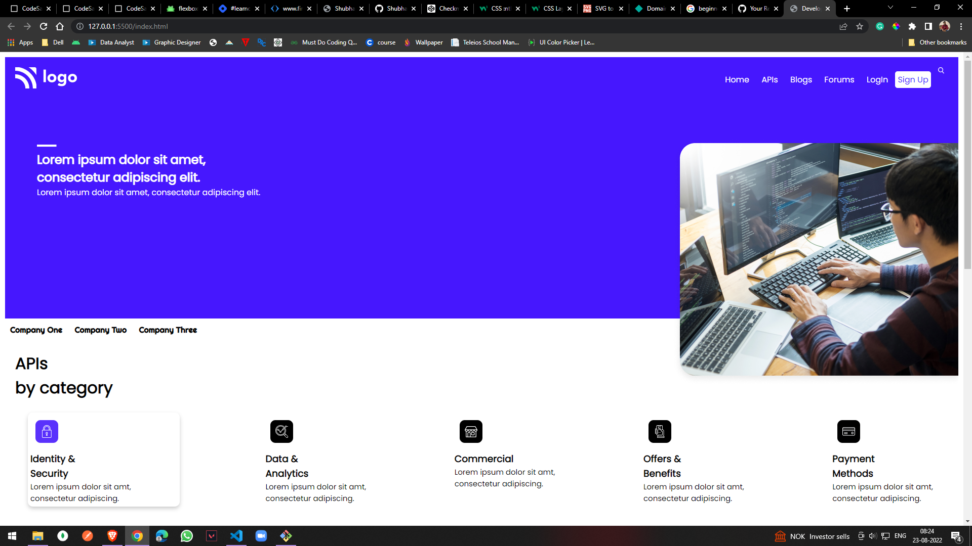Screen dimensions: 972x546
Task: Click the Identity & Security lock icon
Action: pos(47,431)
